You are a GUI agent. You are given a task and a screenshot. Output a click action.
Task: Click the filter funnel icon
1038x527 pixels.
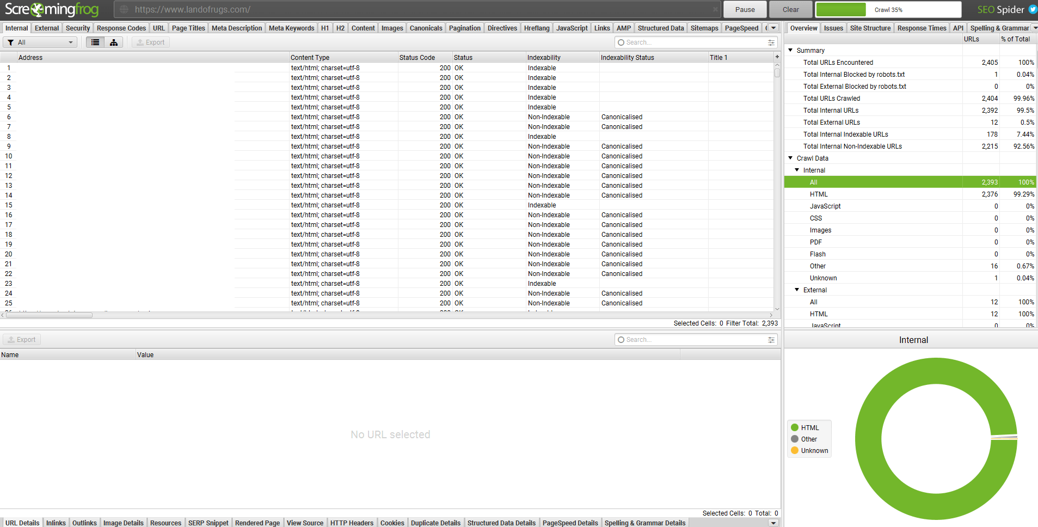click(10, 42)
